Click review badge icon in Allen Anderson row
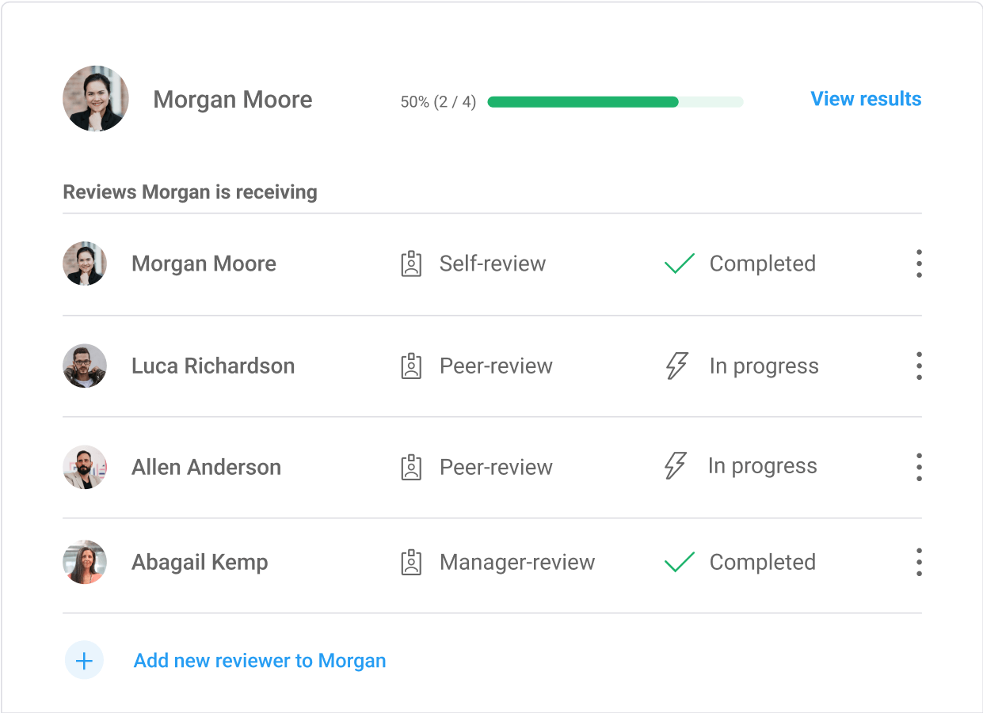983x713 pixels. 411,467
